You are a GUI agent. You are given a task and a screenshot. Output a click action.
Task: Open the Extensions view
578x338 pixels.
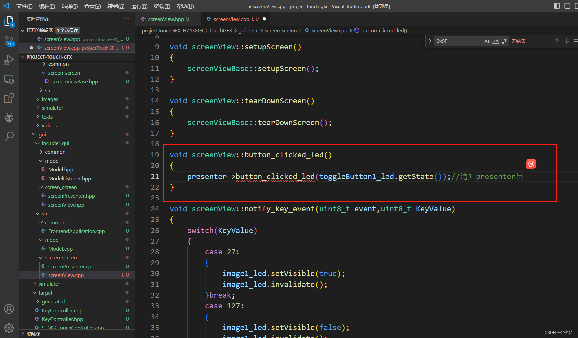coord(9,98)
